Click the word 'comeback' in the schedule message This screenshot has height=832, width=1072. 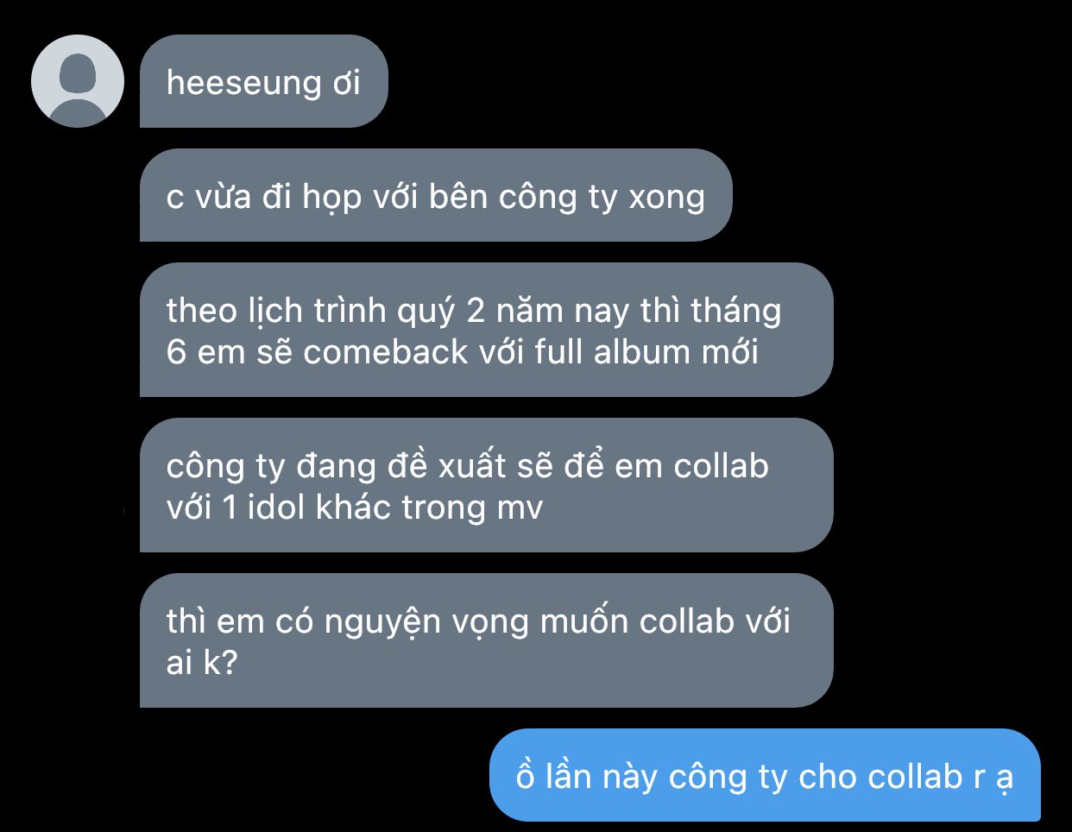tap(385, 352)
